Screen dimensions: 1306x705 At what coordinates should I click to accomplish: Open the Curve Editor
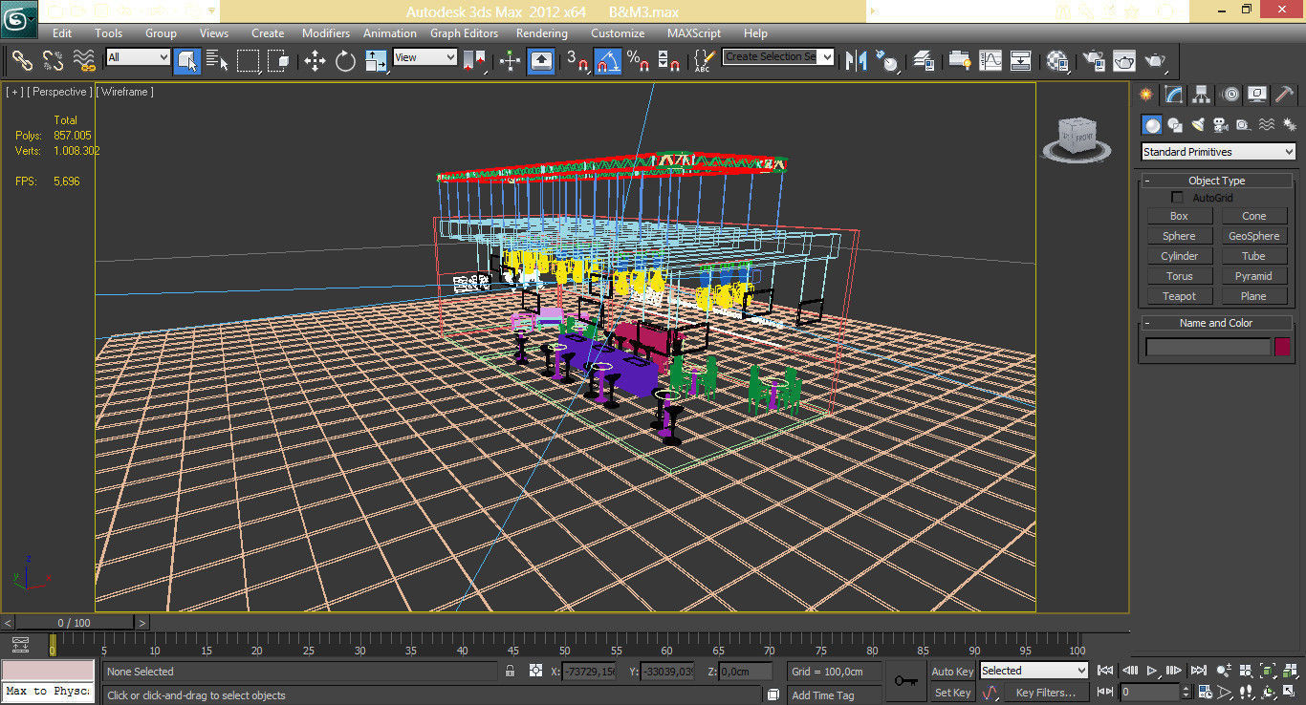(990, 61)
